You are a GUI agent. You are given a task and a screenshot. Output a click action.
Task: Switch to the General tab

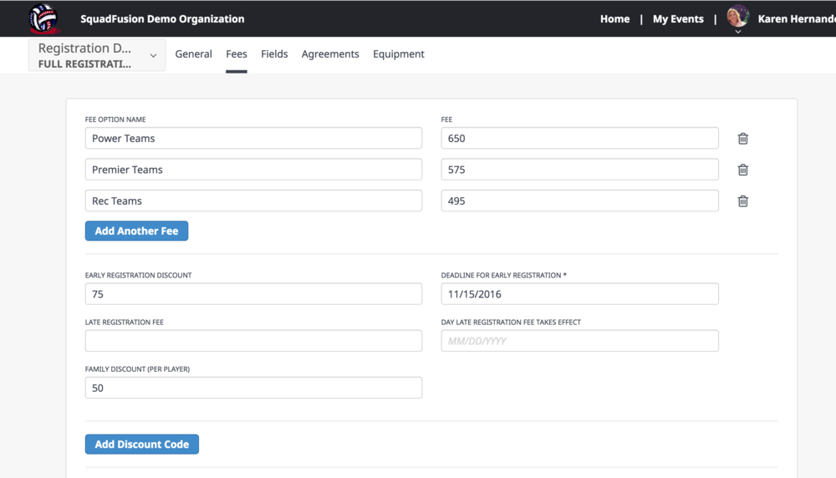[x=193, y=54]
